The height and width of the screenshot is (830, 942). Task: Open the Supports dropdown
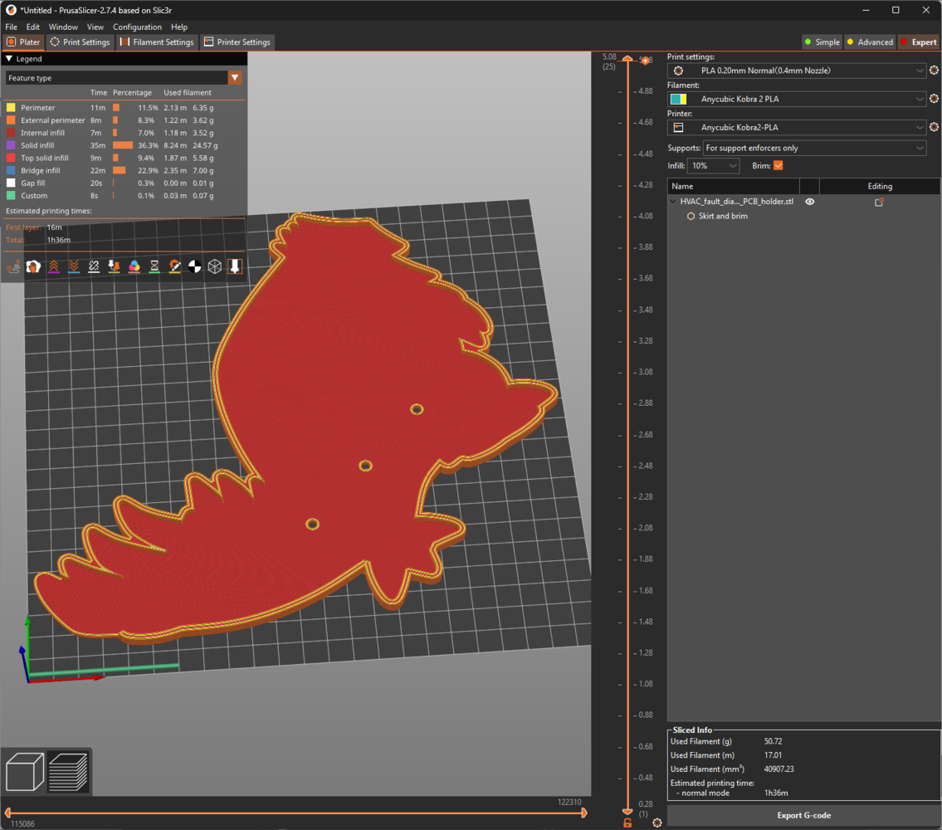click(x=813, y=148)
